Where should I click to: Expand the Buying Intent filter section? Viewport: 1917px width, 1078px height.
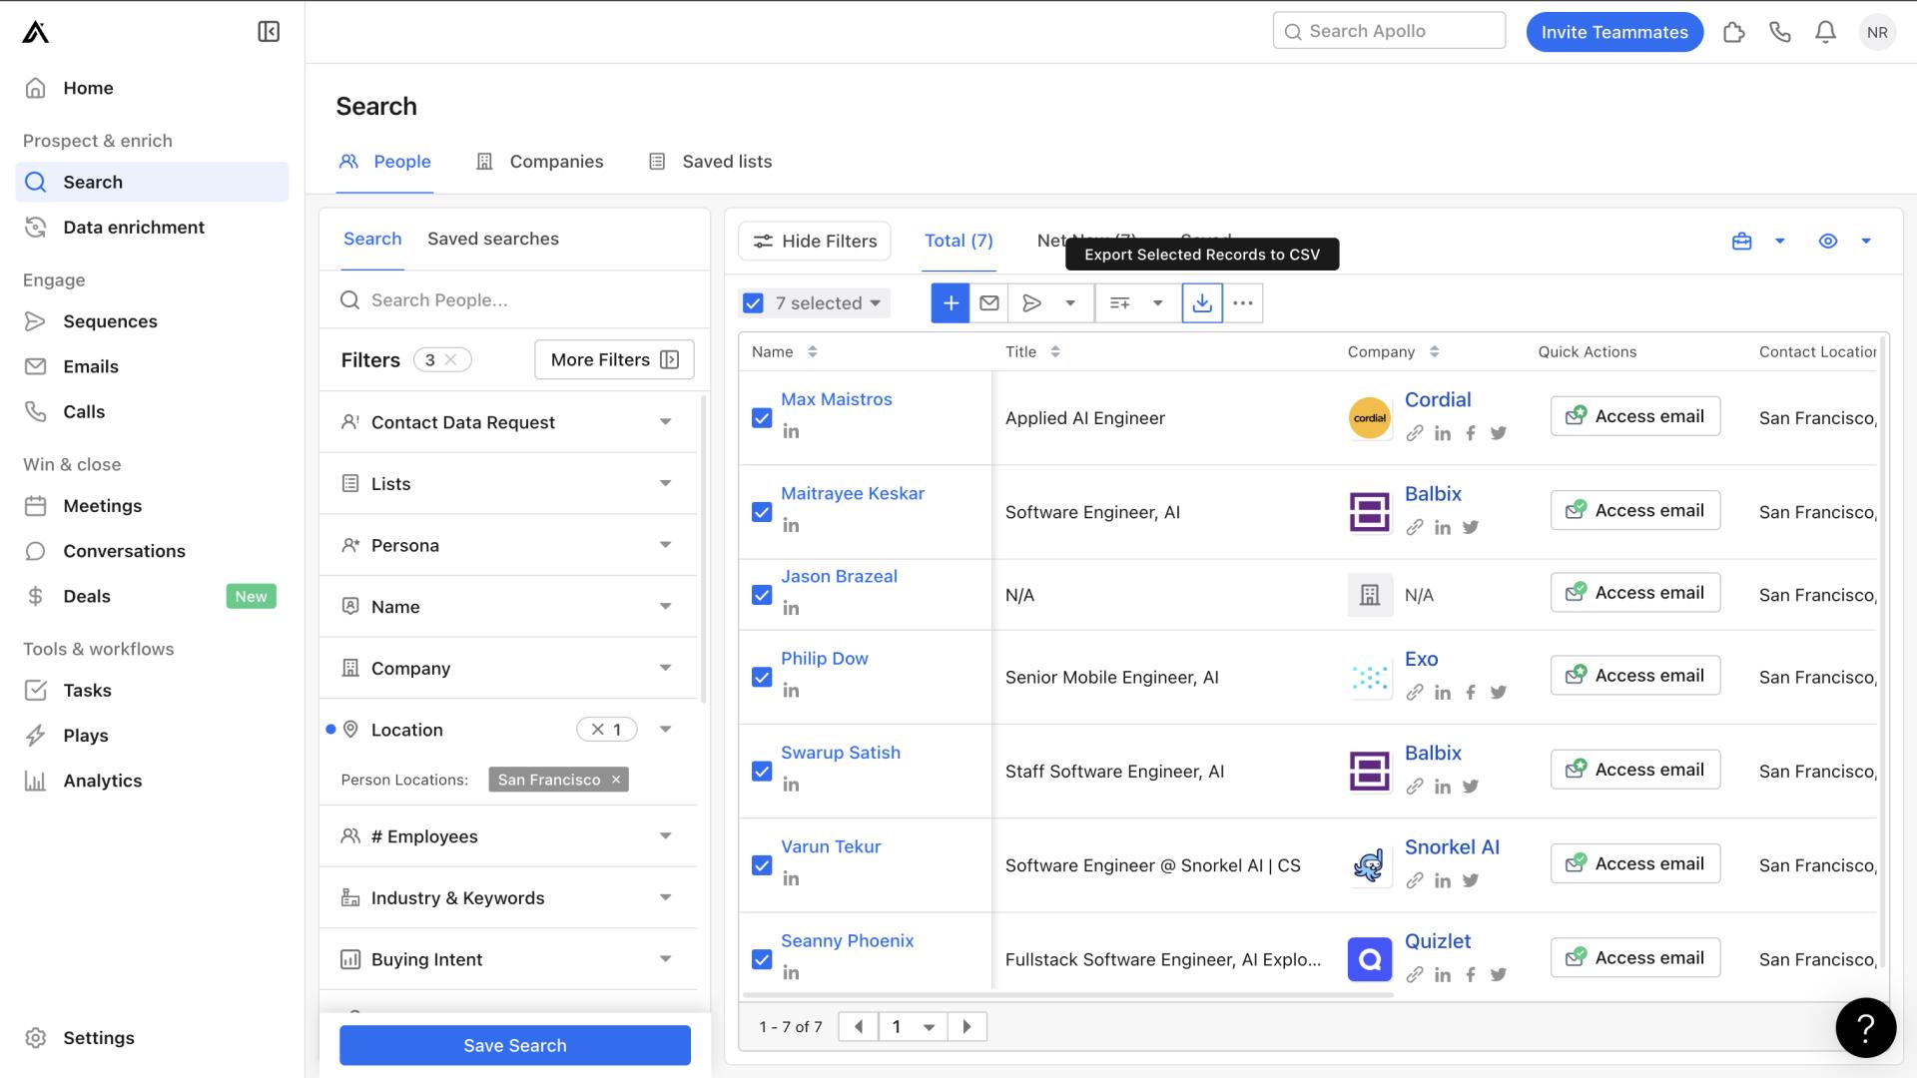(664, 958)
